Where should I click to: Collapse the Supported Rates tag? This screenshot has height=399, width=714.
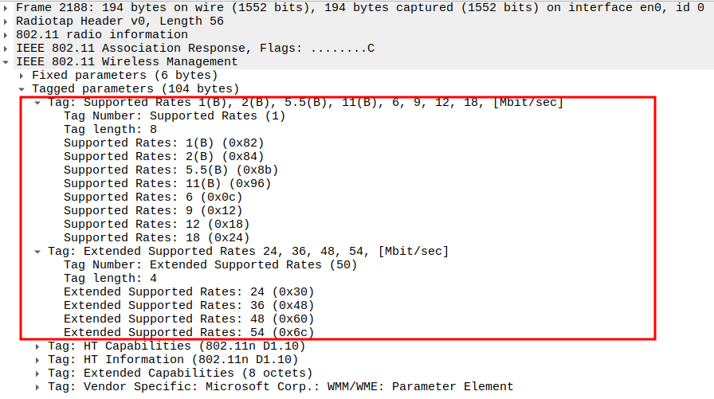click(x=38, y=103)
